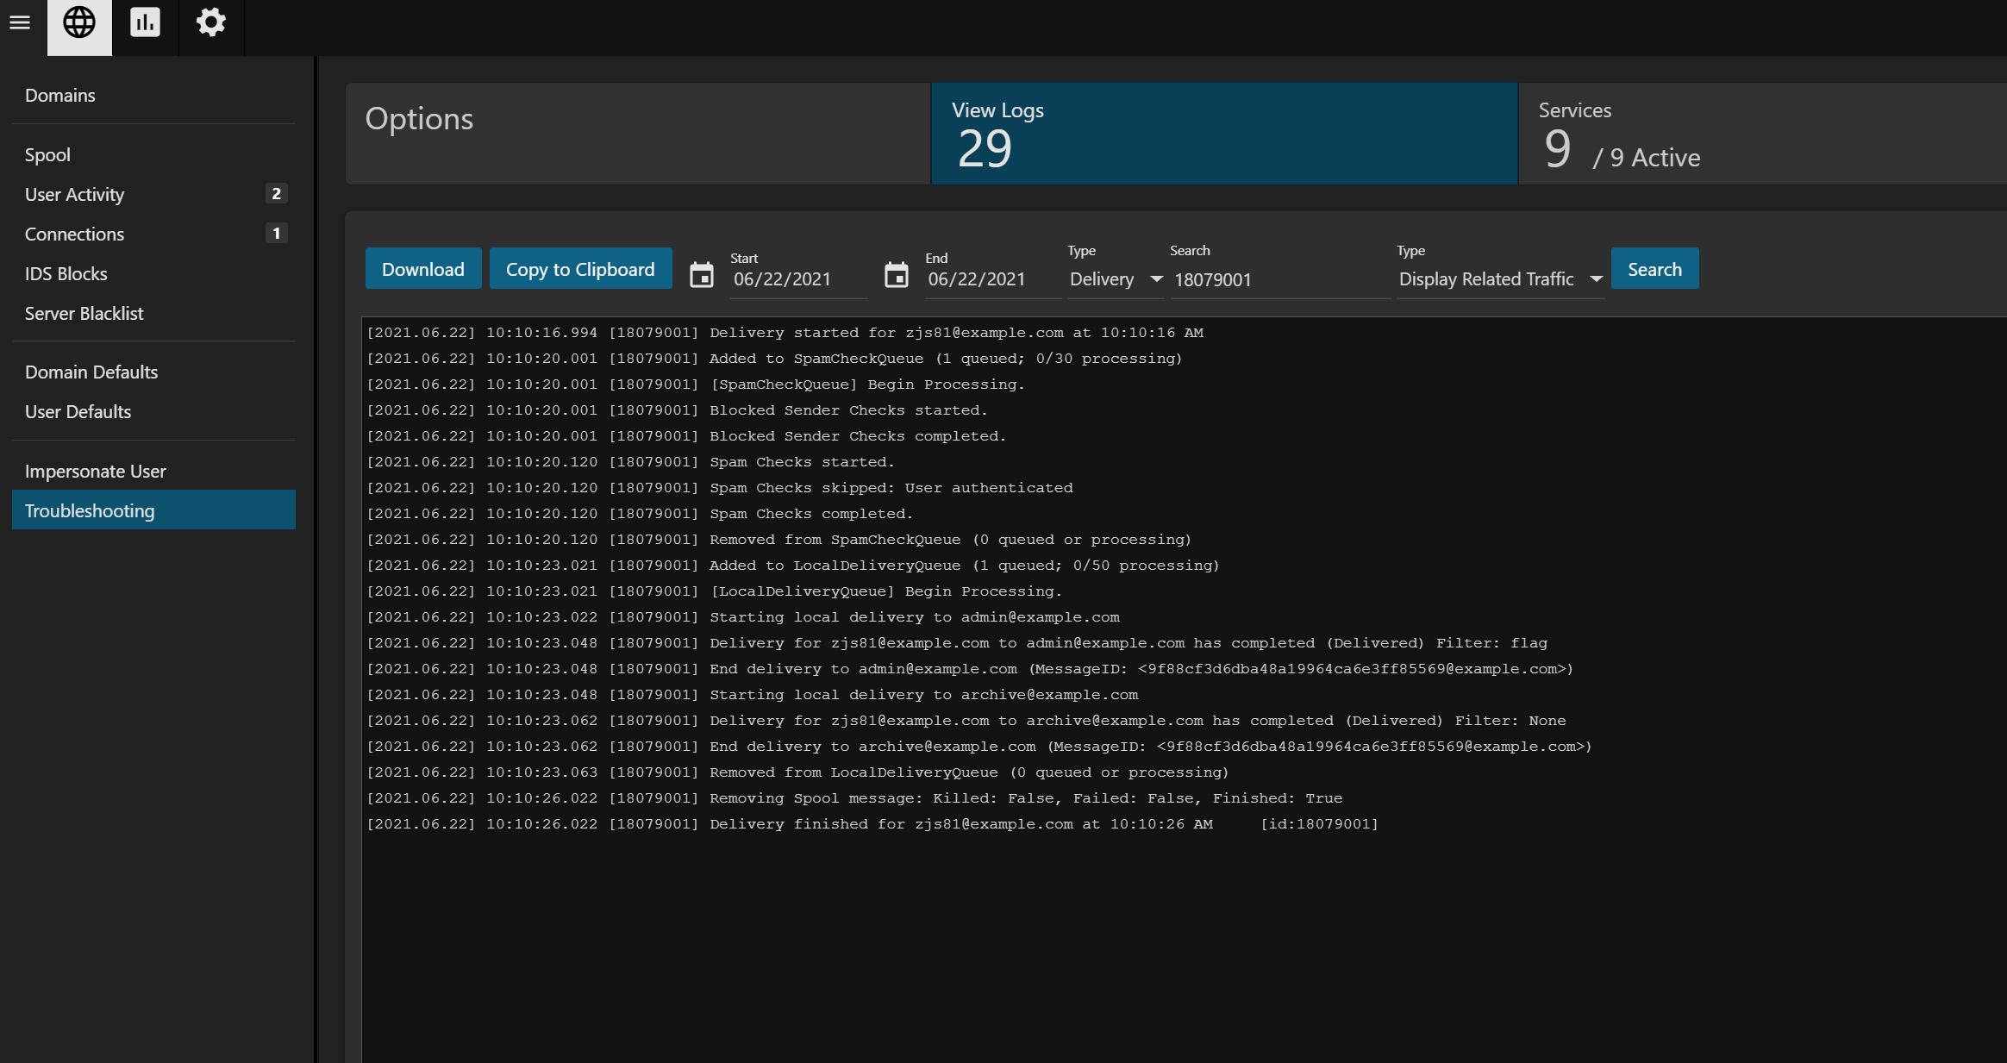The height and width of the screenshot is (1063, 2007).
Task: Open the Services active card
Action: click(1759, 134)
